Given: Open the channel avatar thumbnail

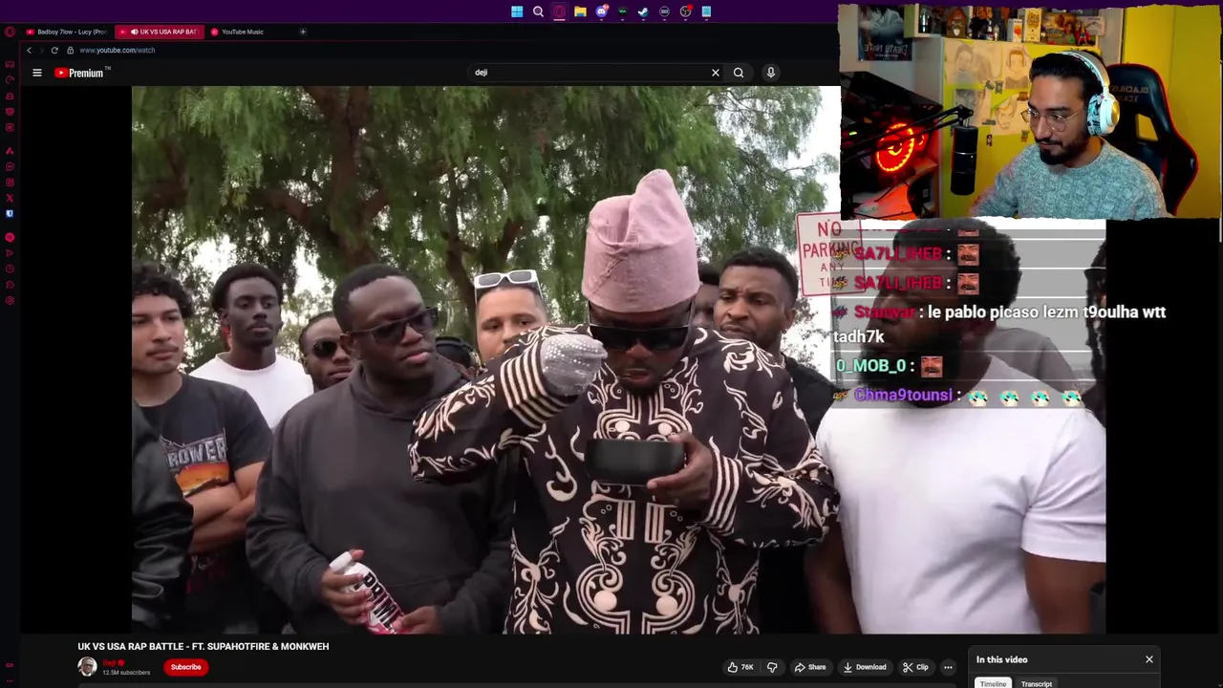Looking at the screenshot, I should [87, 667].
